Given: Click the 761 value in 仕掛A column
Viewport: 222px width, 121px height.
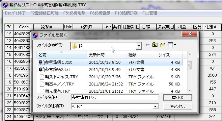Looking at the screenshot, I should 212,68.
